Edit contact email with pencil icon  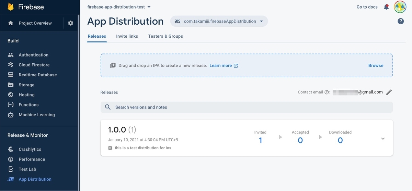(x=389, y=92)
